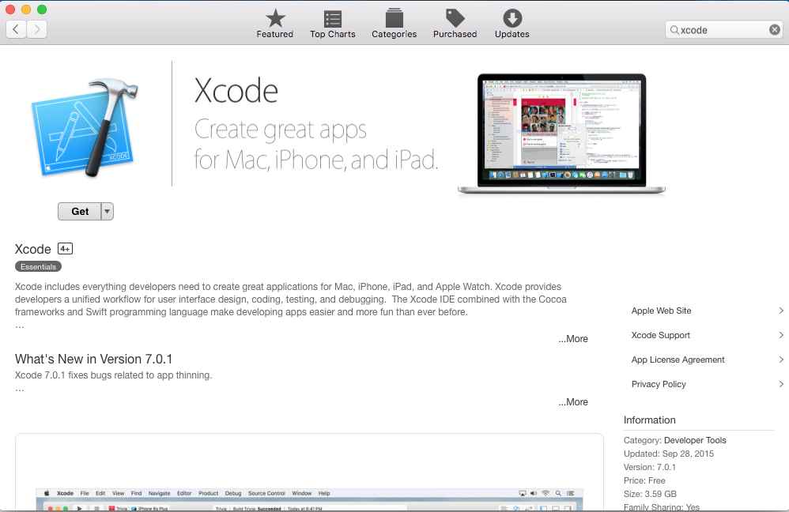
Task: Browse the Categories section
Action: pos(394,24)
